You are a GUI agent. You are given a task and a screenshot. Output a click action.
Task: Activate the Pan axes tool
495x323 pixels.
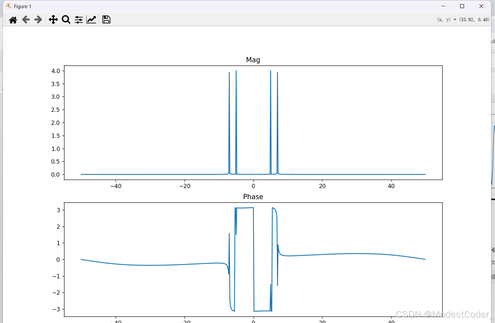[x=53, y=20]
